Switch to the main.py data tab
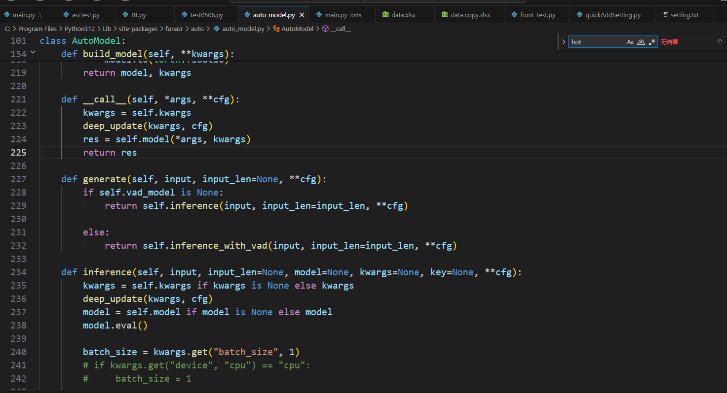This screenshot has width=727, height=393. tap(343, 15)
